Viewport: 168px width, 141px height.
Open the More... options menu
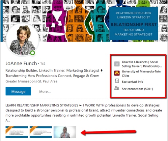tap(45, 92)
